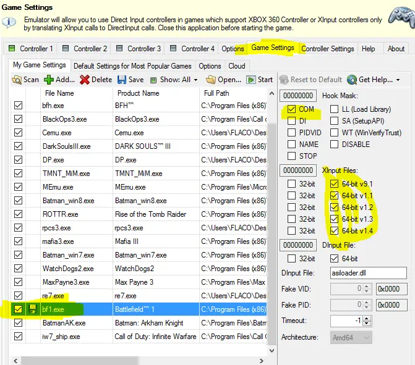
Task: Tick the LL (Load Library) checkbox
Action: [x=334, y=109]
